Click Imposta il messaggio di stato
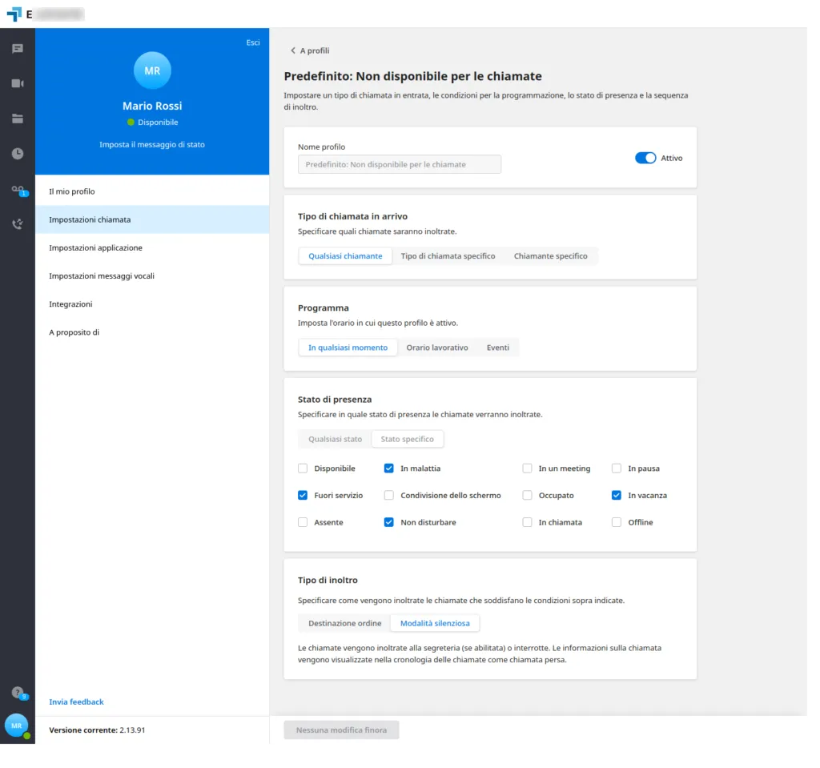The image size is (820, 768). [x=152, y=145]
